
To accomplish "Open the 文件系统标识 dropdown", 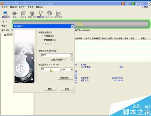I will click(71, 60).
